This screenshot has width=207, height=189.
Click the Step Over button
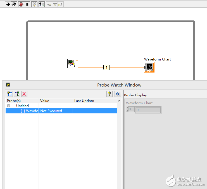coord(55,4)
